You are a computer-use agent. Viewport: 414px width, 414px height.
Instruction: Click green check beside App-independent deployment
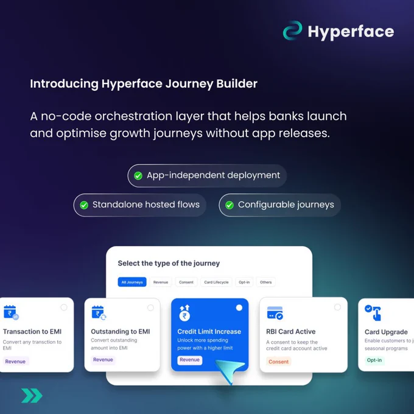(138, 175)
